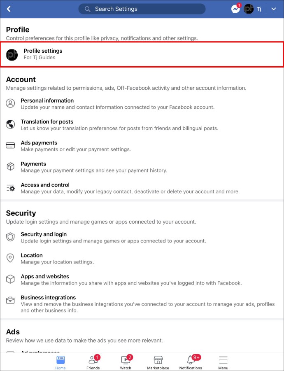
Task: Open the Watch tab
Action: pyautogui.click(x=126, y=362)
